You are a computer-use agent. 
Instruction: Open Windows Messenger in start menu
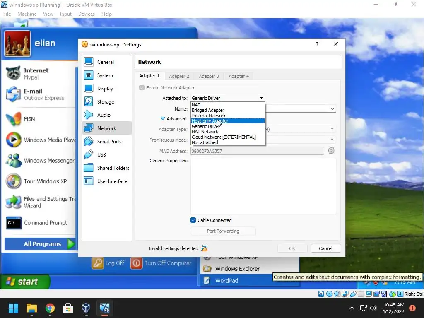pyautogui.click(x=40, y=160)
